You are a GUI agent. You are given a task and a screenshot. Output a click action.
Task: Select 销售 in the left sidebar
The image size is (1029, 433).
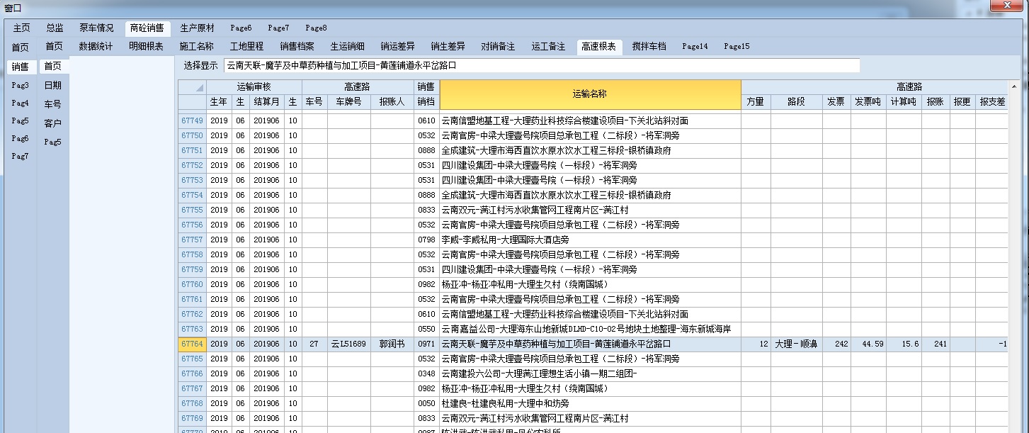pyautogui.click(x=21, y=67)
